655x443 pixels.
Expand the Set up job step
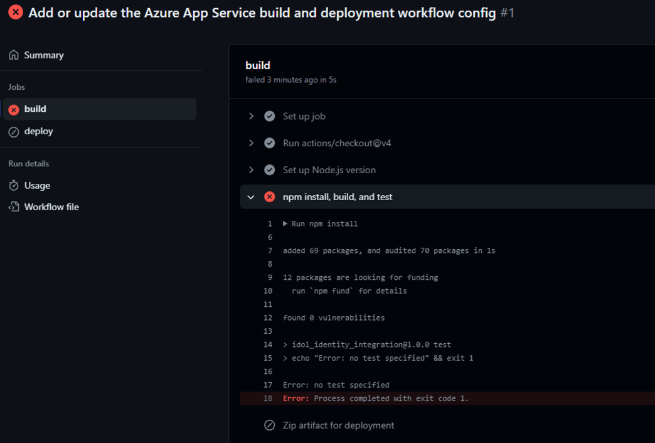(251, 116)
